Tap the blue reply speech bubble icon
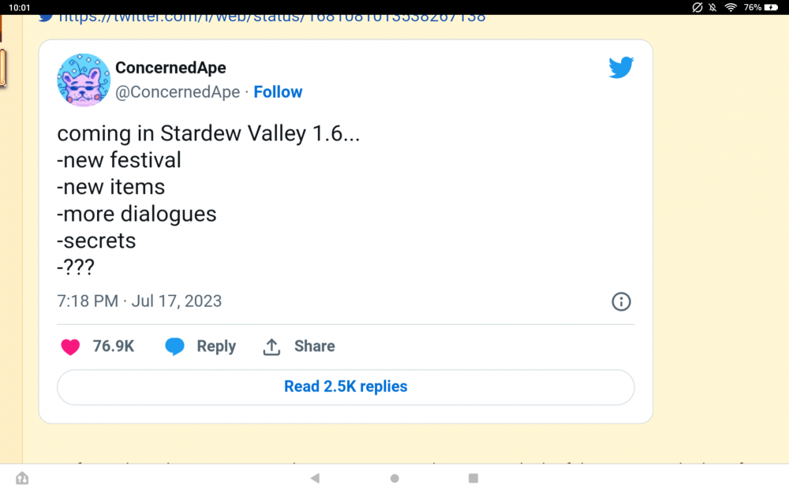The width and height of the screenshot is (789, 493). (x=174, y=347)
